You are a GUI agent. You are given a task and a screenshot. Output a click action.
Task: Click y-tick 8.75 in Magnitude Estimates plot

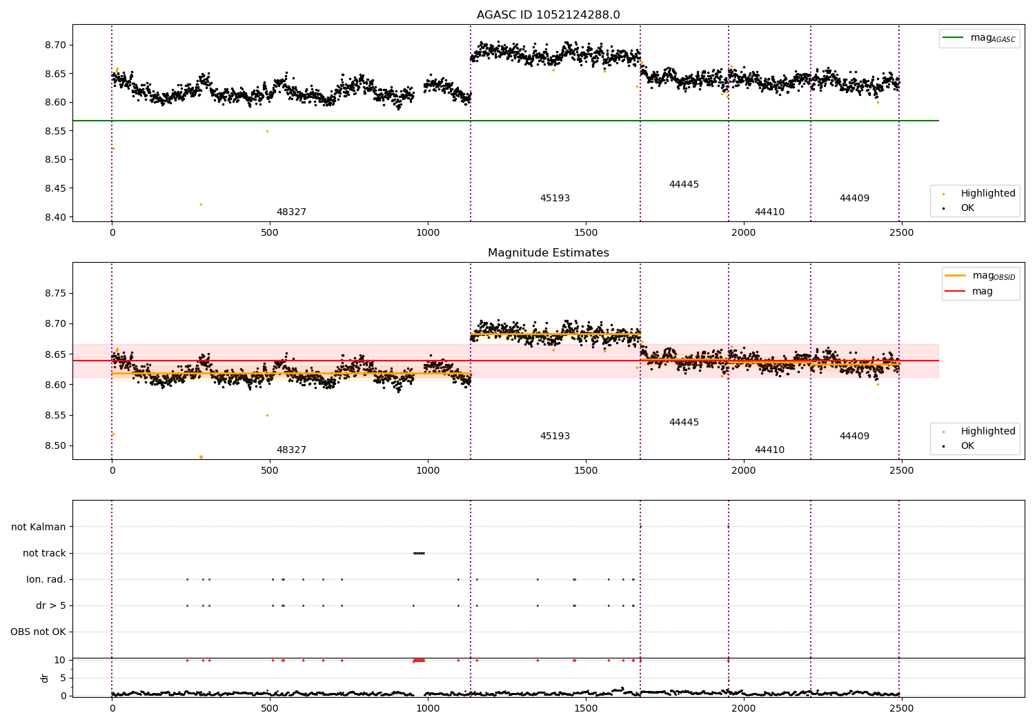point(57,294)
